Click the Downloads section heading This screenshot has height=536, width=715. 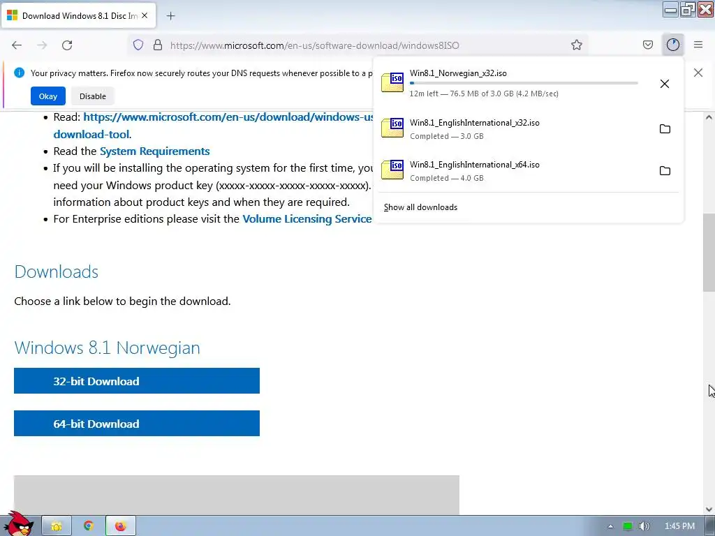pos(56,271)
